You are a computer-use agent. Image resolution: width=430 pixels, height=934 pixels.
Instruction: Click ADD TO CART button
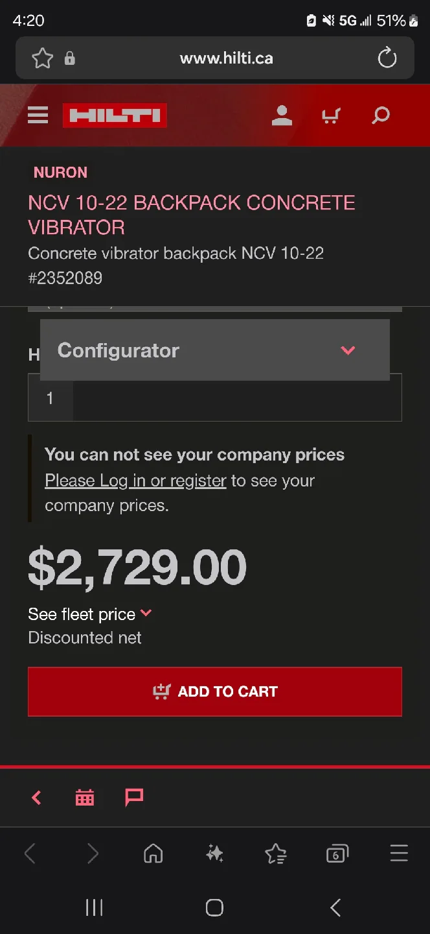pos(215,691)
